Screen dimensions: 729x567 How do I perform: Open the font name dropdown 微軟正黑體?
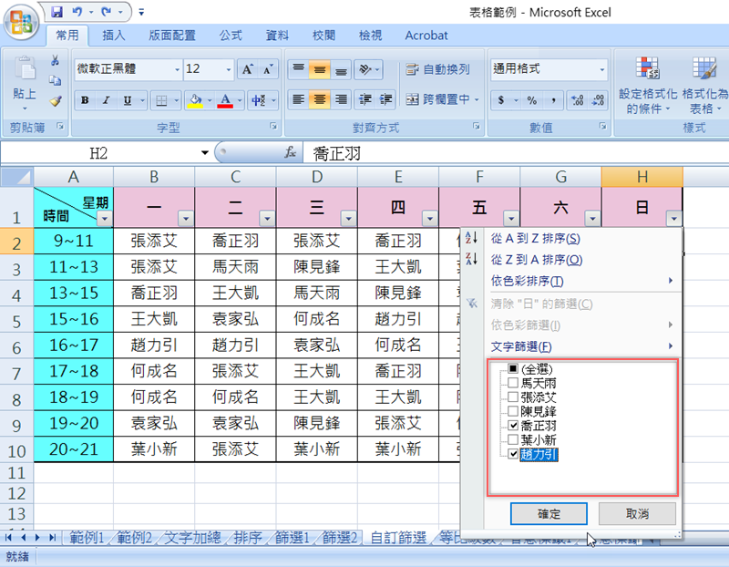pyautogui.click(x=175, y=69)
